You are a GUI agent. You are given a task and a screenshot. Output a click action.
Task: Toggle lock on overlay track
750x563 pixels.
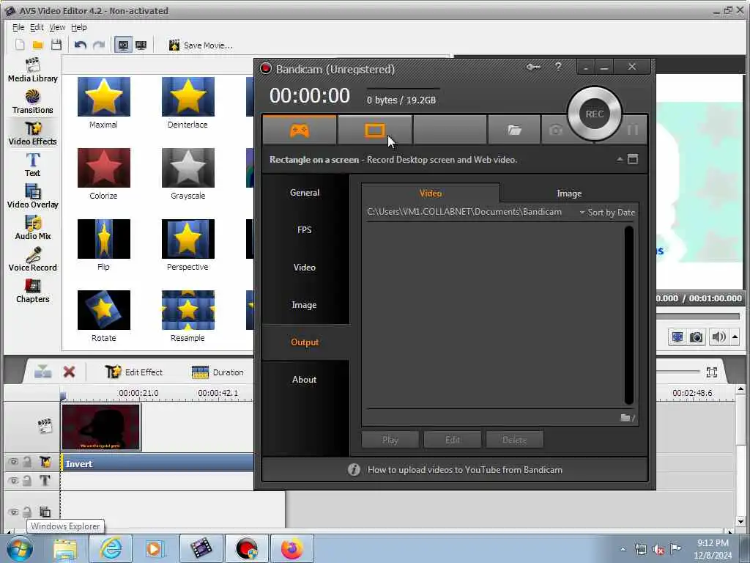click(x=27, y=512)
